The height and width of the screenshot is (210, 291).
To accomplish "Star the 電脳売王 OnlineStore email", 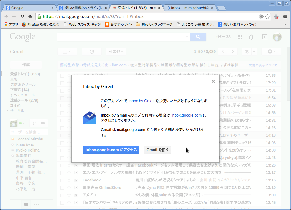I will coord(69,188).
